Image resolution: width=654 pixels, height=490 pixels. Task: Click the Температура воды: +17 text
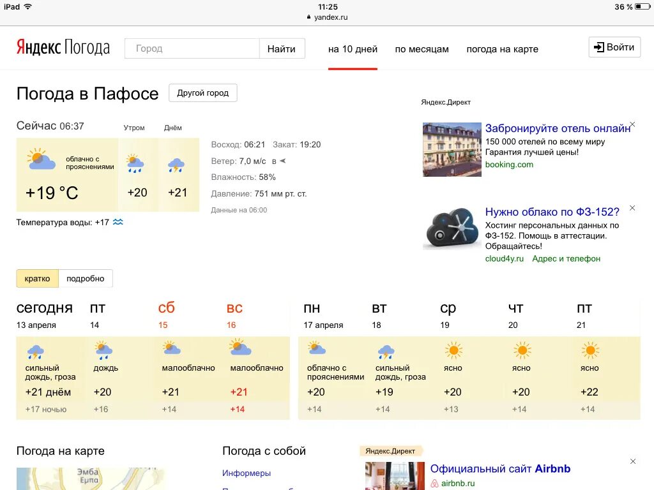[63, 223]
